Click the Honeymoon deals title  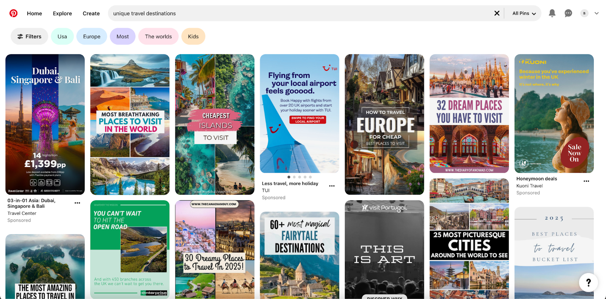537,179
